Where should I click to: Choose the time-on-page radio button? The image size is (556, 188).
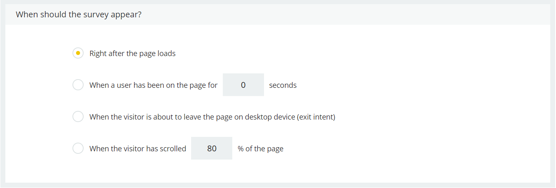pos(78,85)
